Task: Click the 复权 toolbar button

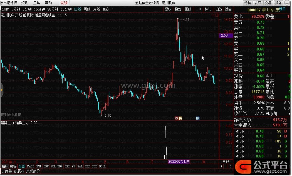Action: 168,9
